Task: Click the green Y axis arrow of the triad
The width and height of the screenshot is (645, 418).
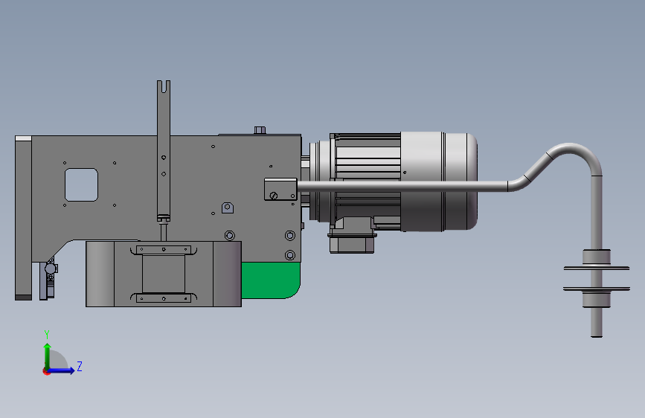Action: coord(48,356)
